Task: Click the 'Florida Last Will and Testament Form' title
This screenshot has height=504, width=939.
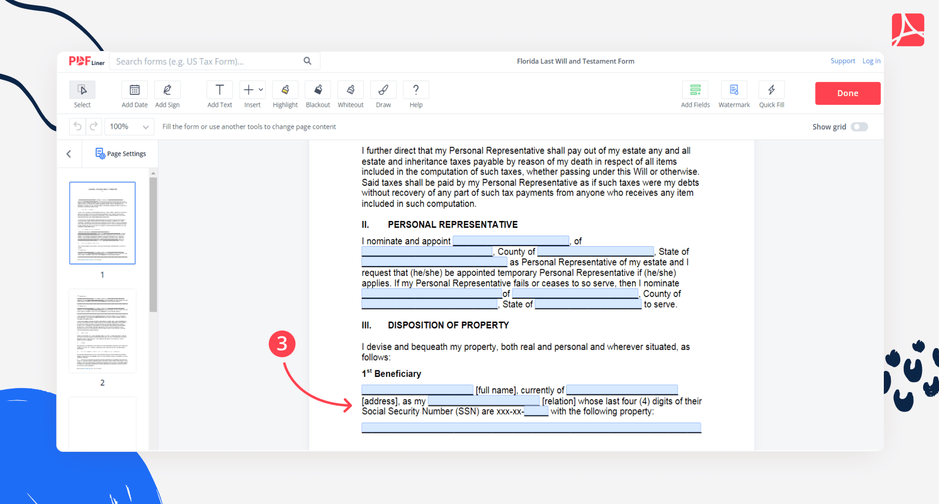Action: (576, 61)
